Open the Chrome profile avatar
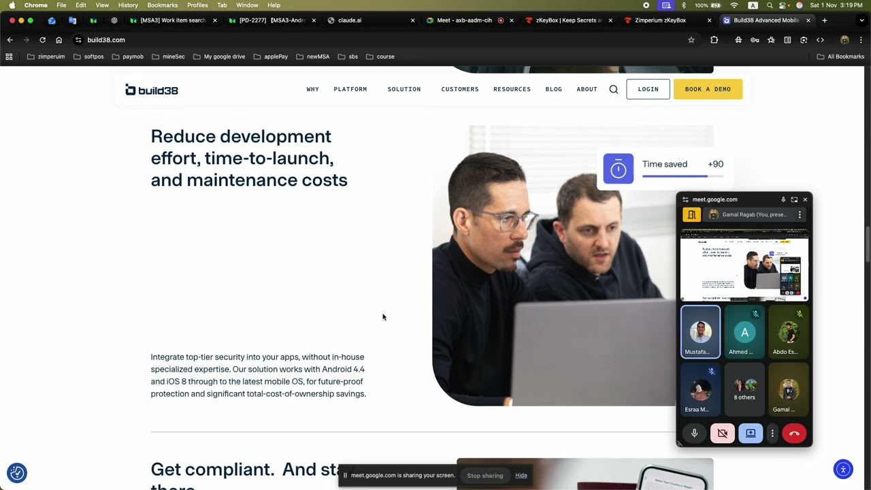Viewport: 871px width, 490px height. click(x=844, y=40)
